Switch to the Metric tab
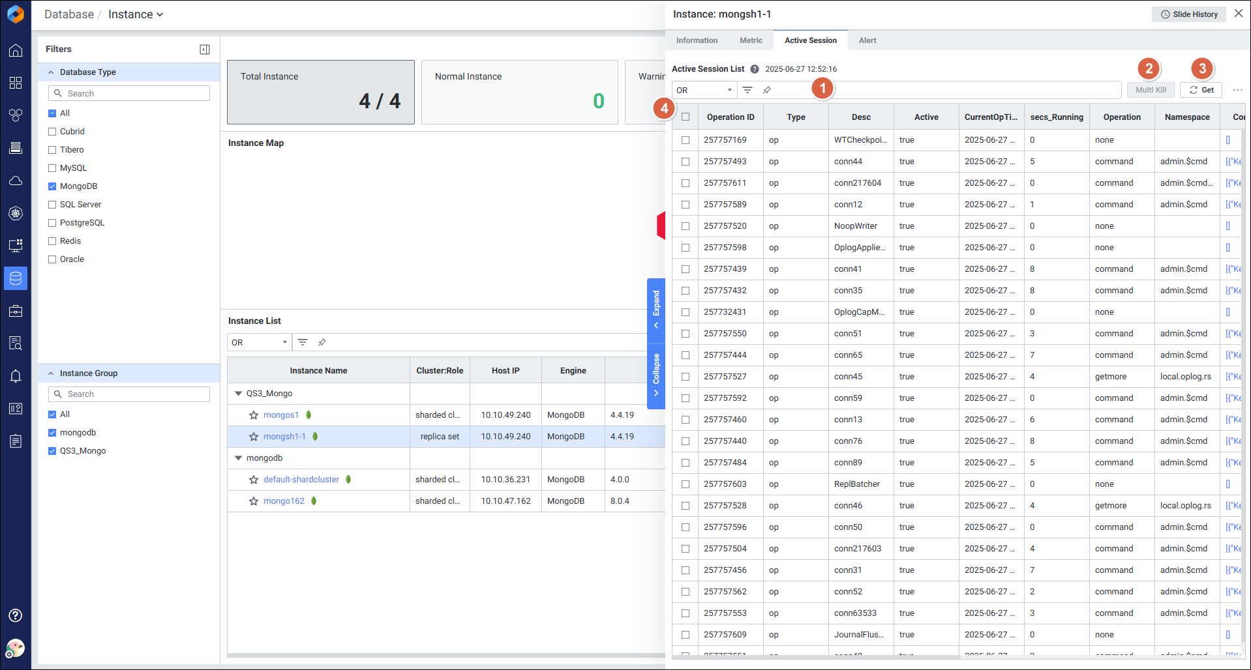1251x670 pixels. [x=751, y=40]
